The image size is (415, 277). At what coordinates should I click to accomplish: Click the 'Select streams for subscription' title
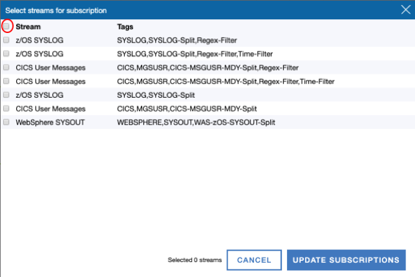pos(56,11)
